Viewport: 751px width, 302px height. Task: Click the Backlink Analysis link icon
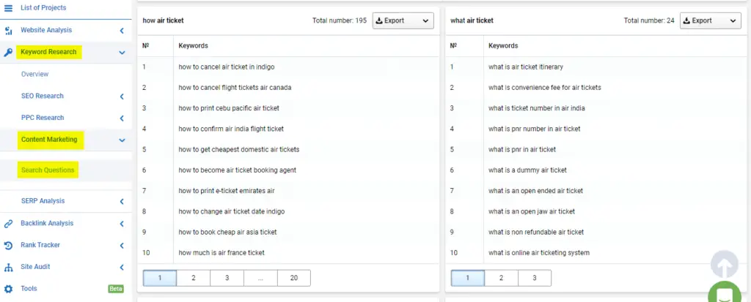click(9, 224)
